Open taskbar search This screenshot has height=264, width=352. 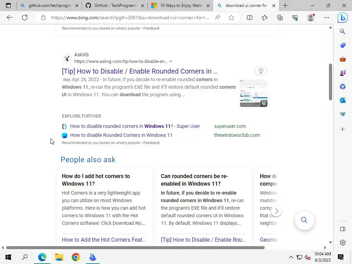pyautogui.click(x=25, y=257)
